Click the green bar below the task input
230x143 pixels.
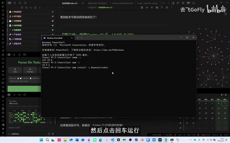click(24, 89)
